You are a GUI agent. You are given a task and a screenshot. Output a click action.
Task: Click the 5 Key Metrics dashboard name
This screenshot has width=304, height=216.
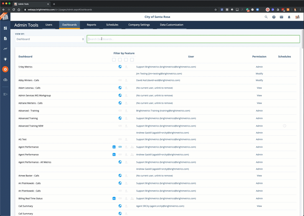(x=25, y=67)
